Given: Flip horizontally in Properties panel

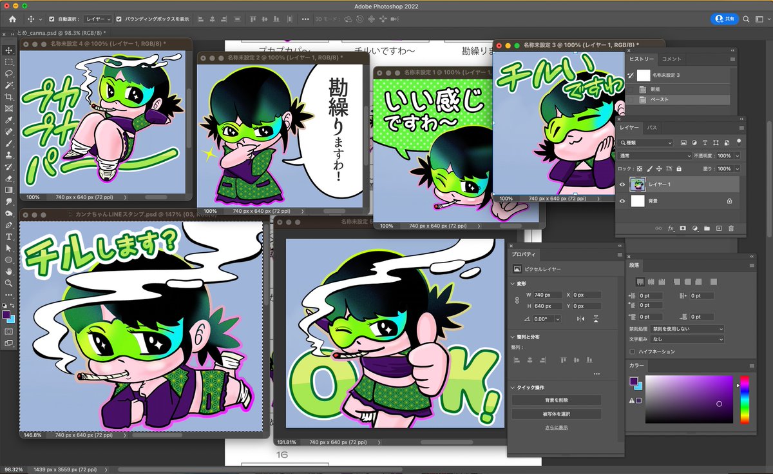Looking at the screenshot, I should point(581,319).
